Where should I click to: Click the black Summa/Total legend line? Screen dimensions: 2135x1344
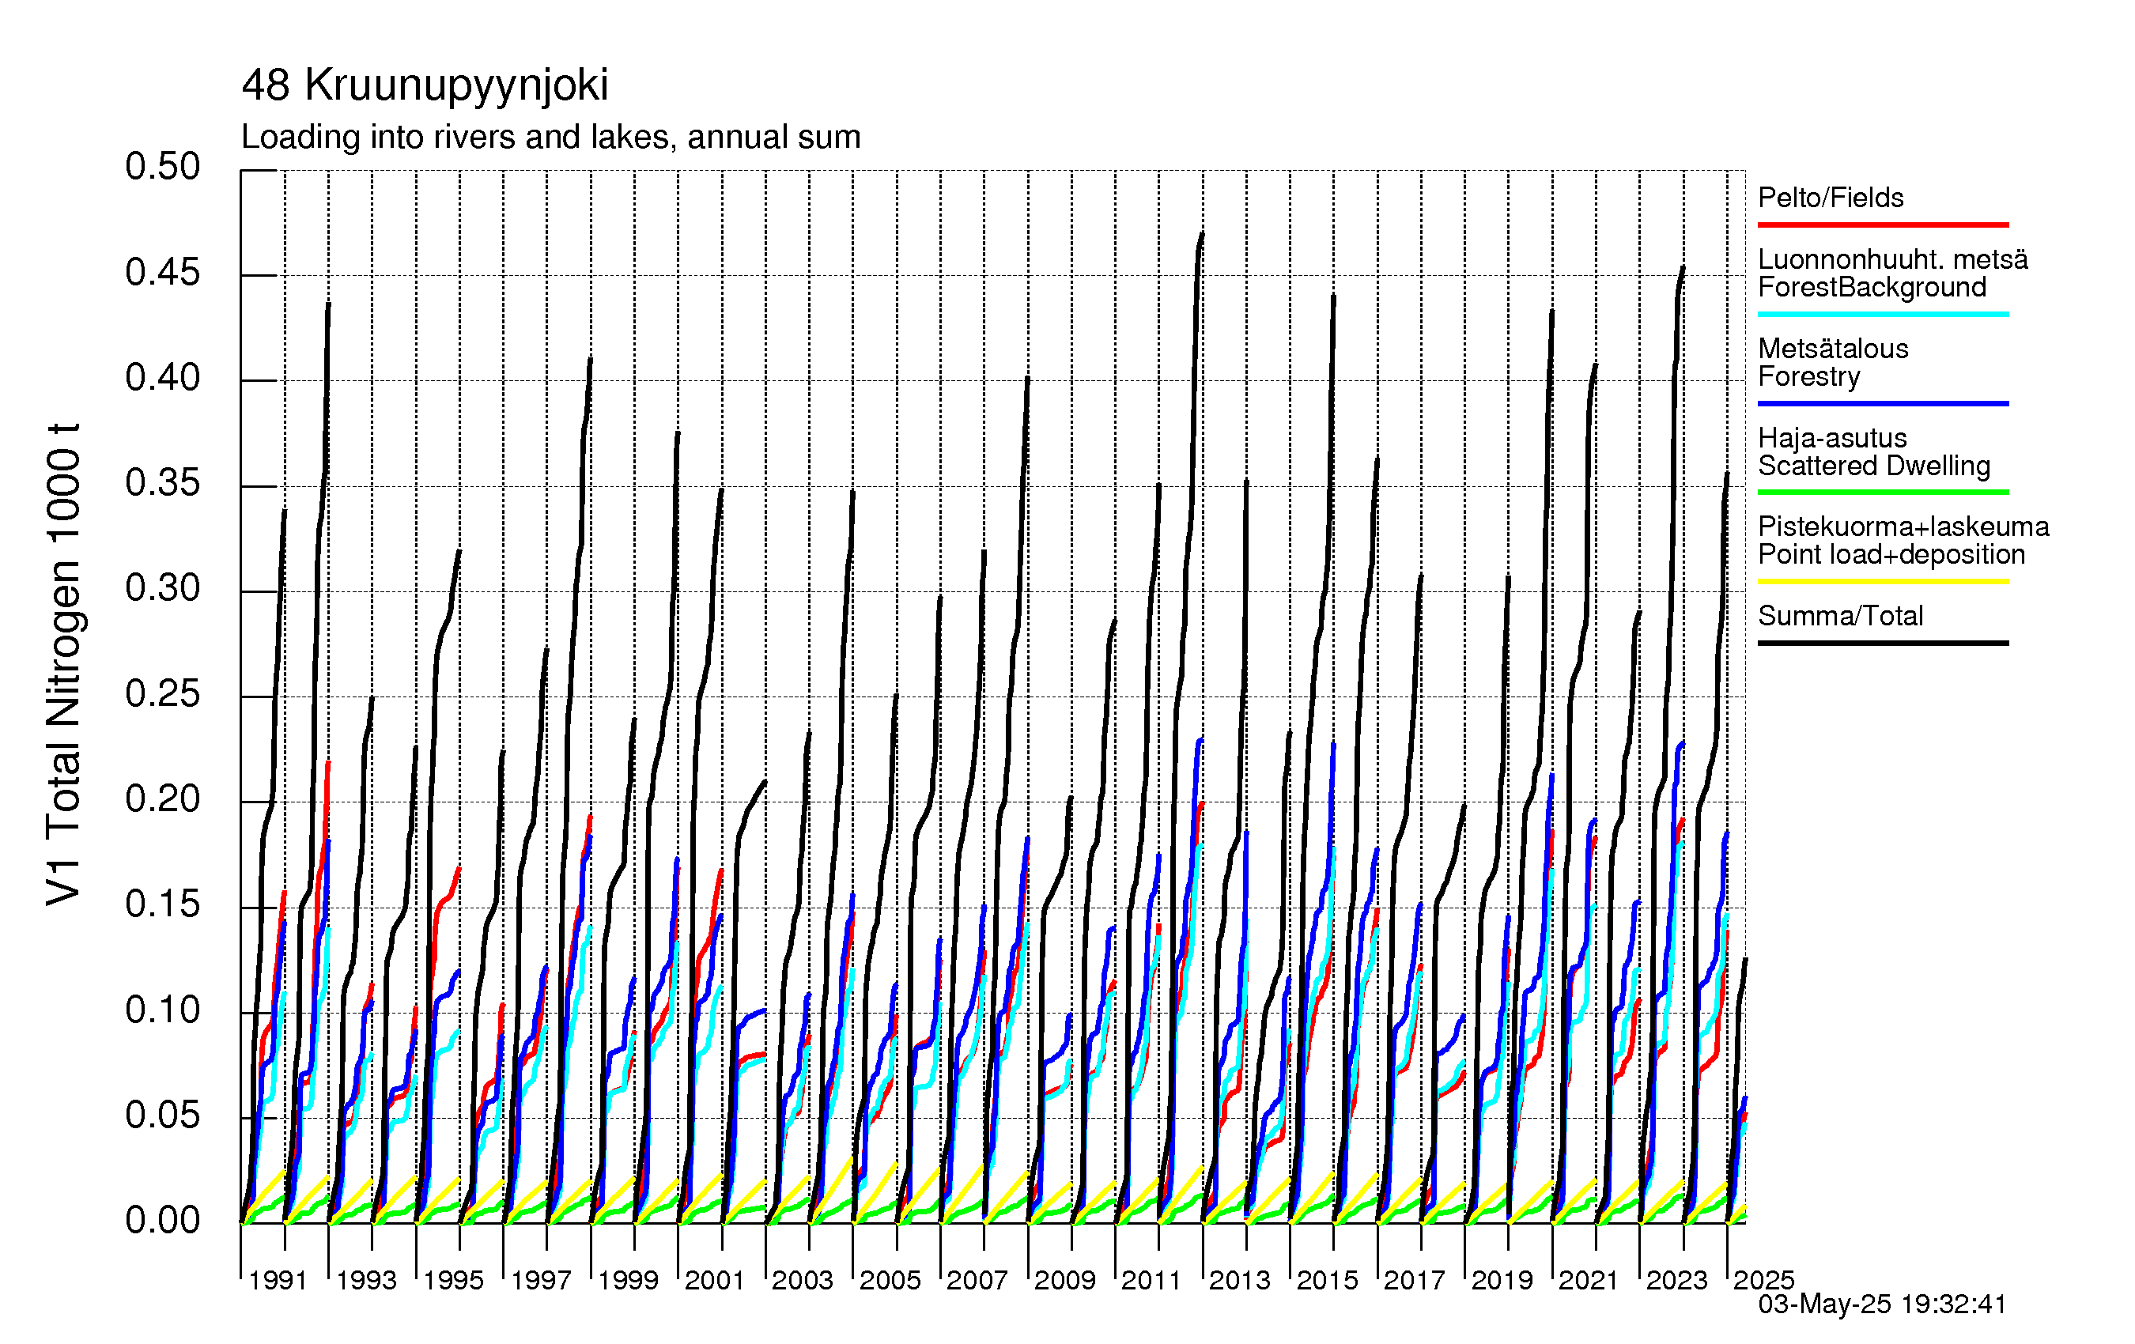tap(1884, 643)
